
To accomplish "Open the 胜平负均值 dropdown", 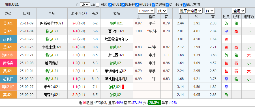I will pyautogui.click(x=190, y=11).
